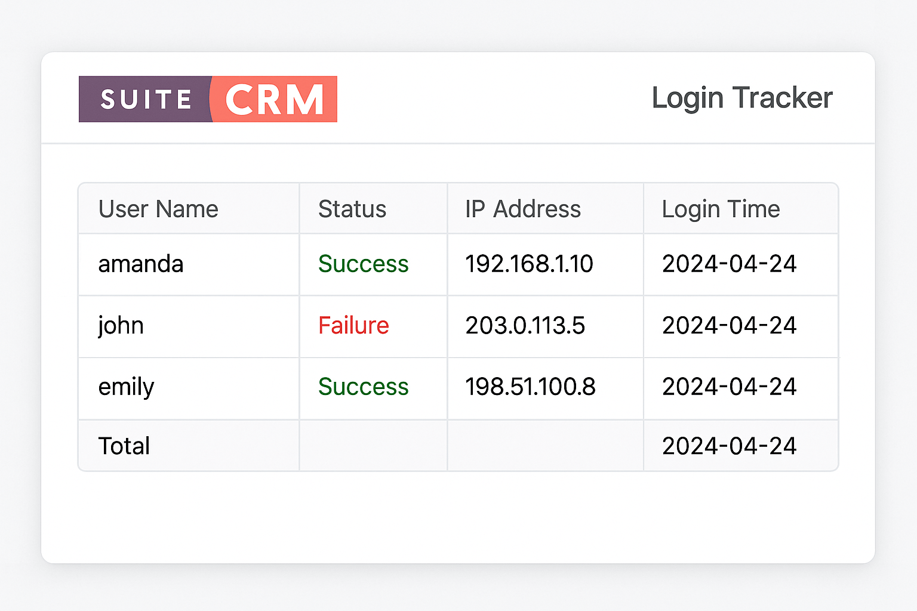
Task: Click the Total row date value
Action: [729, 446]
